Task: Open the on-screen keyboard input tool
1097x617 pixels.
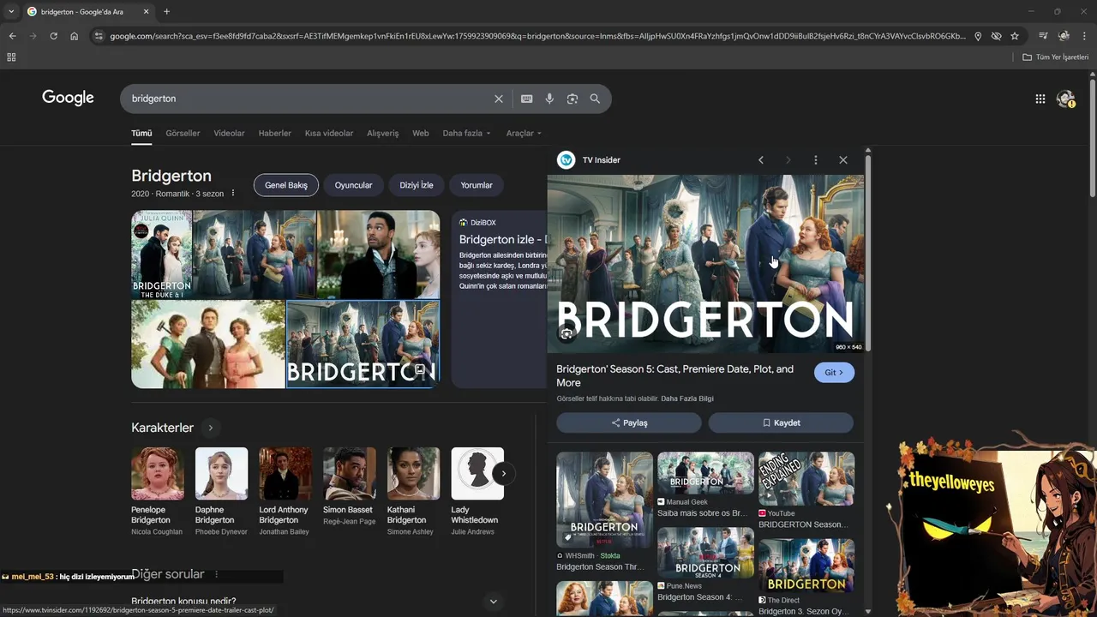Action: [527, 99]
